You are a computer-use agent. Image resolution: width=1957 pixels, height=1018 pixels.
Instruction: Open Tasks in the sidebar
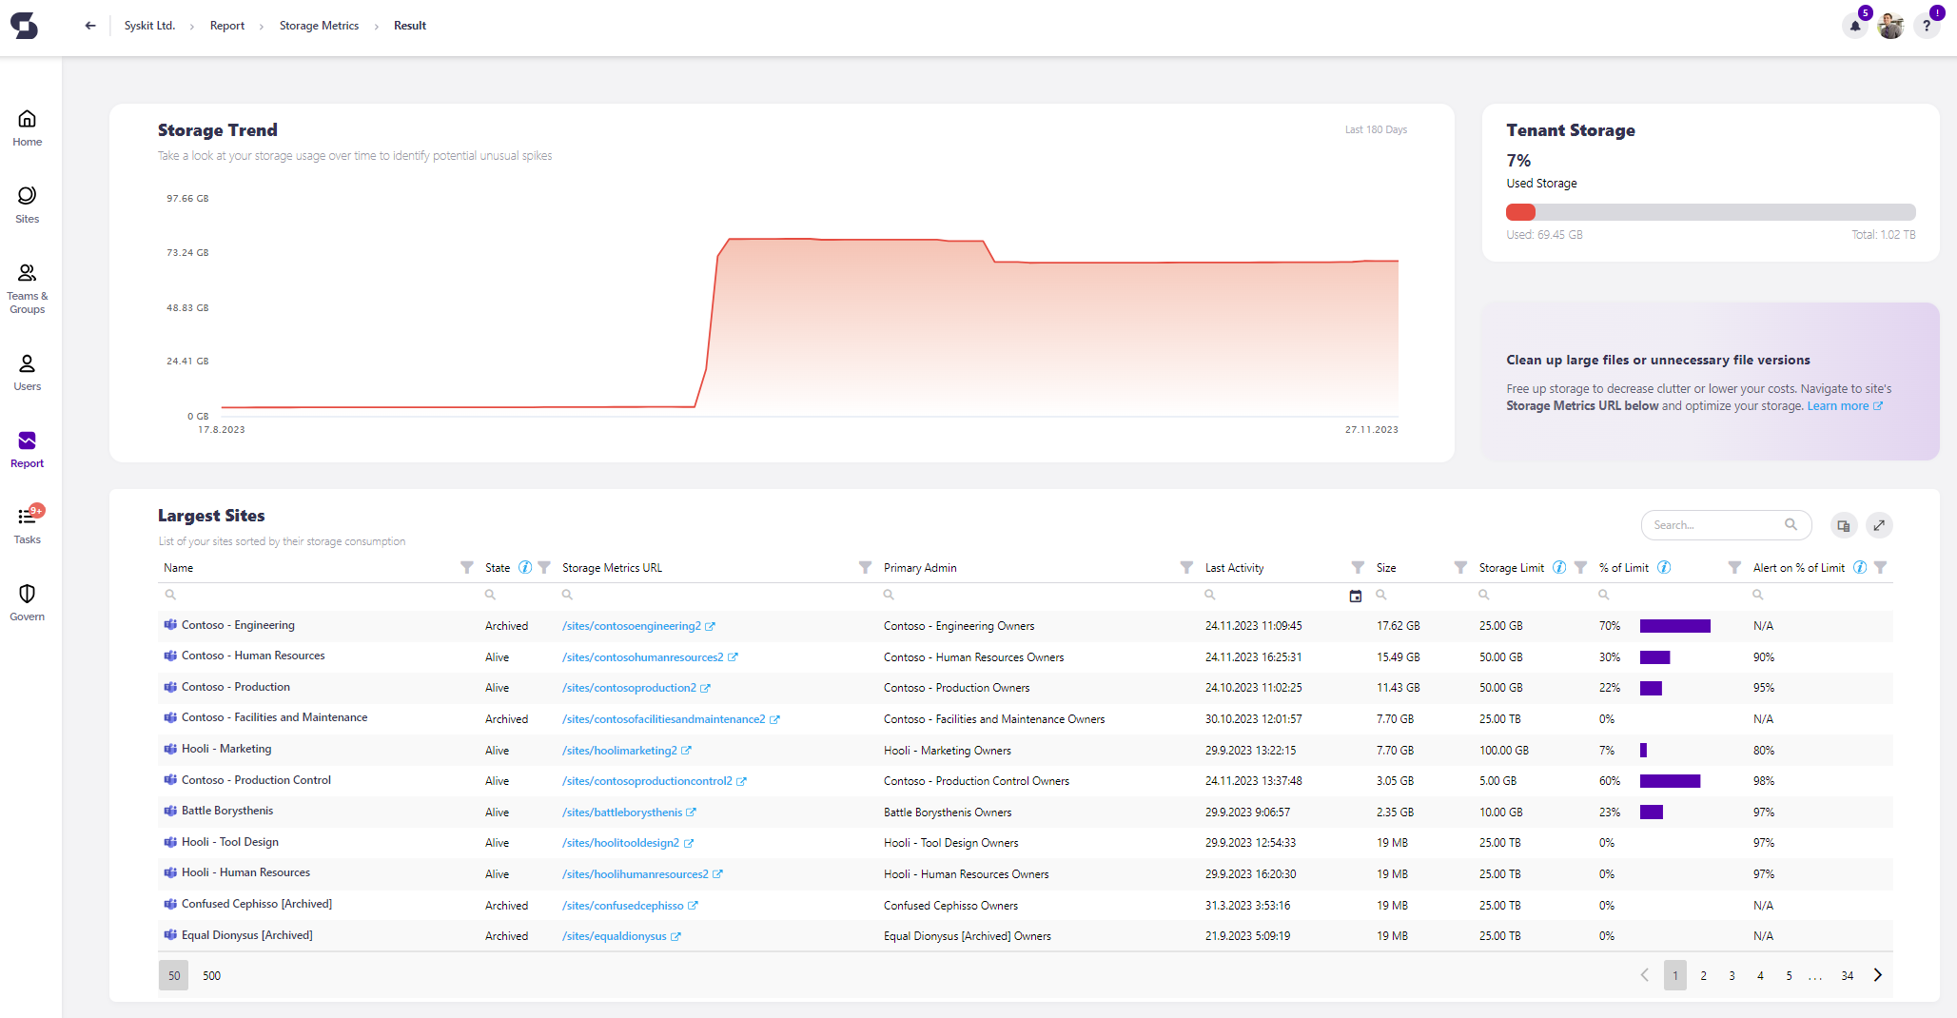pyautogui.click(x=28, y=526)
